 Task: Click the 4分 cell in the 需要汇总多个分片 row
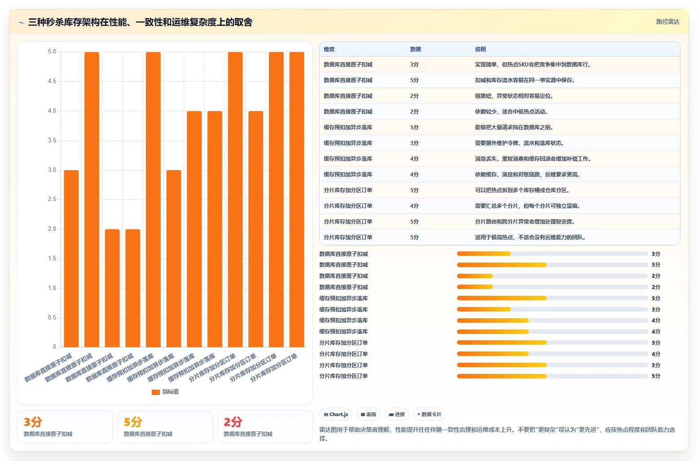414,206
